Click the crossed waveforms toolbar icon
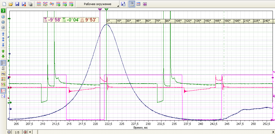The width and height of the screenshot is (275, 134). coord(45,4)
